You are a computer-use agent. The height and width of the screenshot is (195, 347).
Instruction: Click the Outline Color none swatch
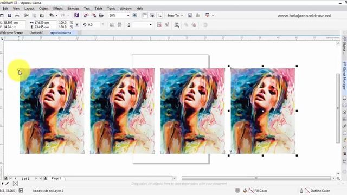click(x=307, y=191)
